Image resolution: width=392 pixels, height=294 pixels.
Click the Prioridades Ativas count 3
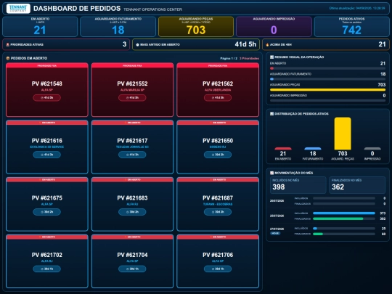coord(125,44)
